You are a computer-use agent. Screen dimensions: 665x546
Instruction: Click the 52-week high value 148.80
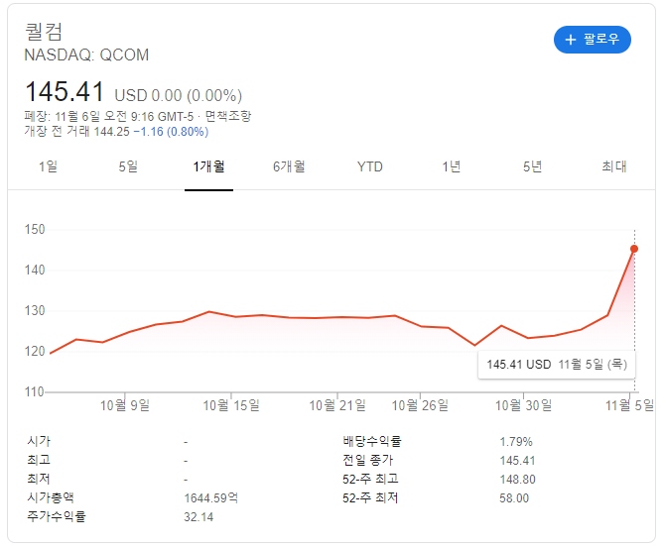click(517, 480)
